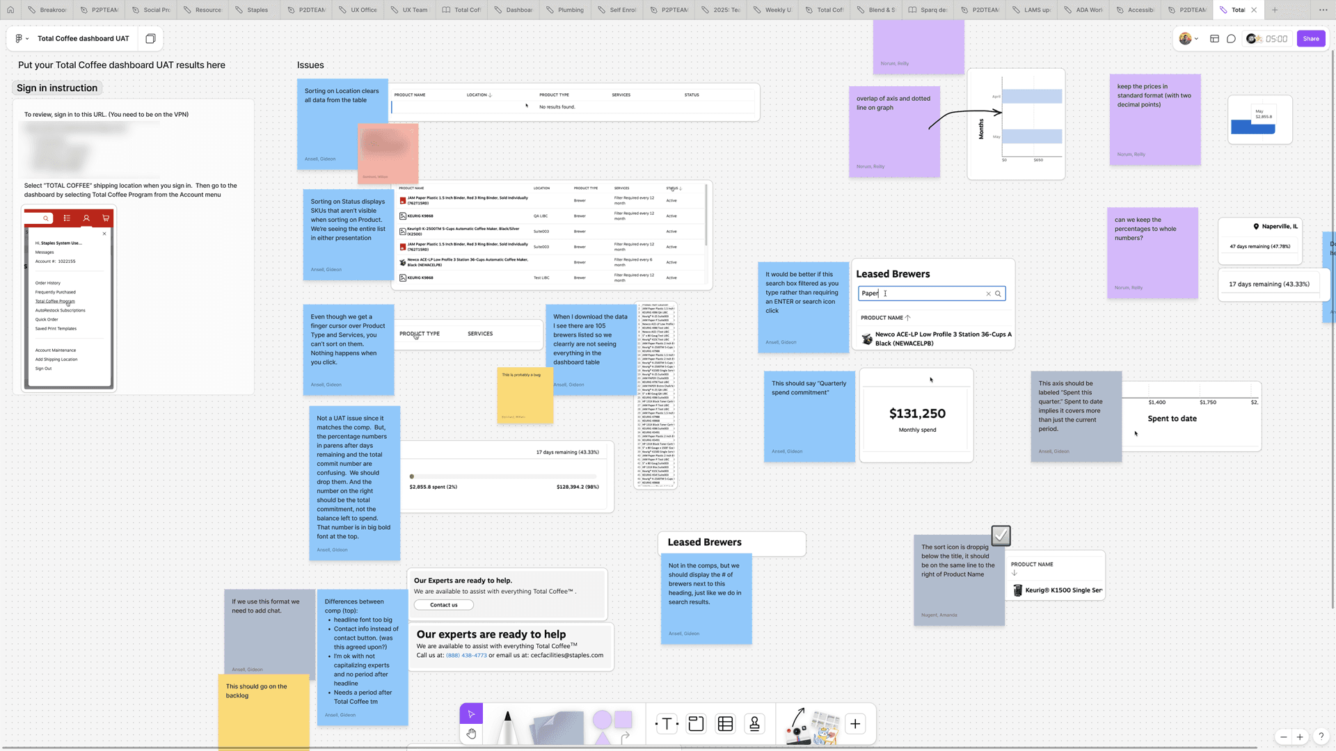This screenshot has width=1336, height=751.
Task: Switch to the Staples tab
Action: [255, 10]
